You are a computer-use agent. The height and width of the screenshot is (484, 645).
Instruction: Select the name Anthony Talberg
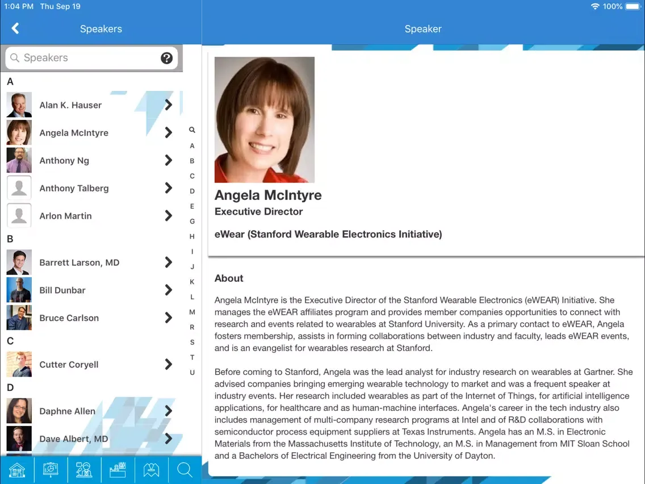tap(74, 188)
